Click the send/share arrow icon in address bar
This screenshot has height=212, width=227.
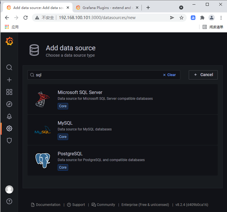[172, 18]
